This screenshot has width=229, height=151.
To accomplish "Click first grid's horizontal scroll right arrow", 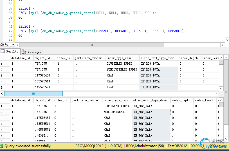I will pyautogui.click(x=216, y=93).
